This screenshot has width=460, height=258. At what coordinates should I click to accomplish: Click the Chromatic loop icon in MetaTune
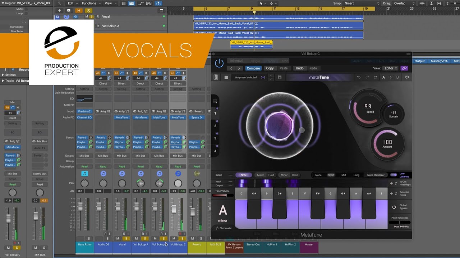click(217, 228)
